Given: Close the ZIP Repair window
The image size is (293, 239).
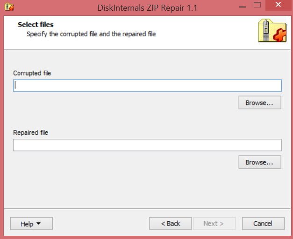Looking at the screenshot, I should 278,5.
